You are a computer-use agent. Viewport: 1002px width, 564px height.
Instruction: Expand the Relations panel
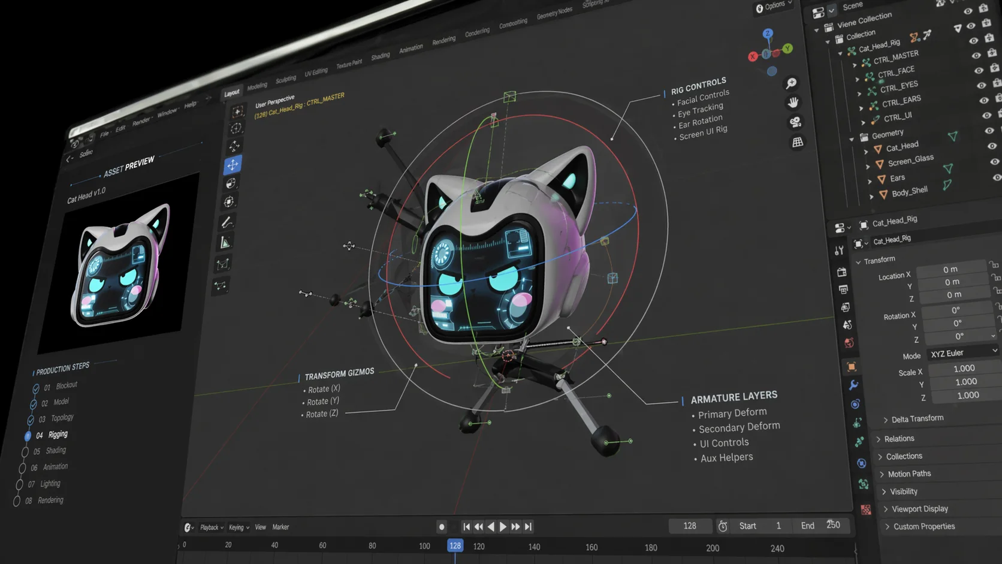895,439
